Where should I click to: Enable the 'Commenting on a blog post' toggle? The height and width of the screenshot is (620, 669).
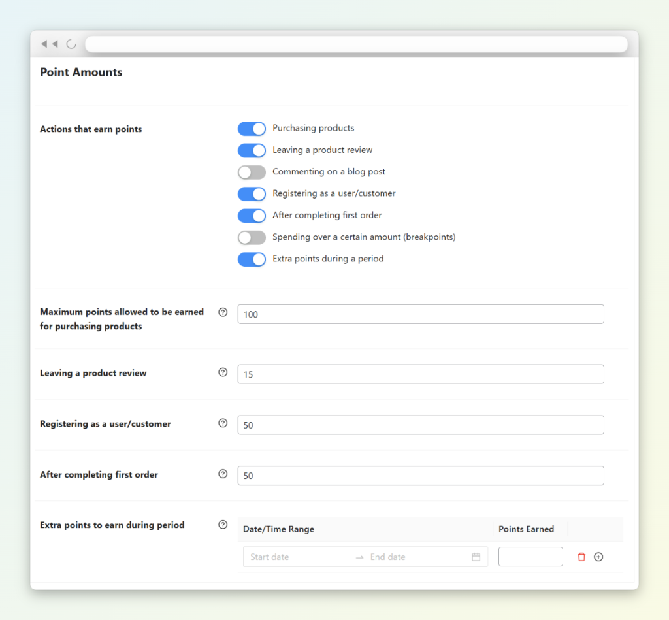point(252,172)
